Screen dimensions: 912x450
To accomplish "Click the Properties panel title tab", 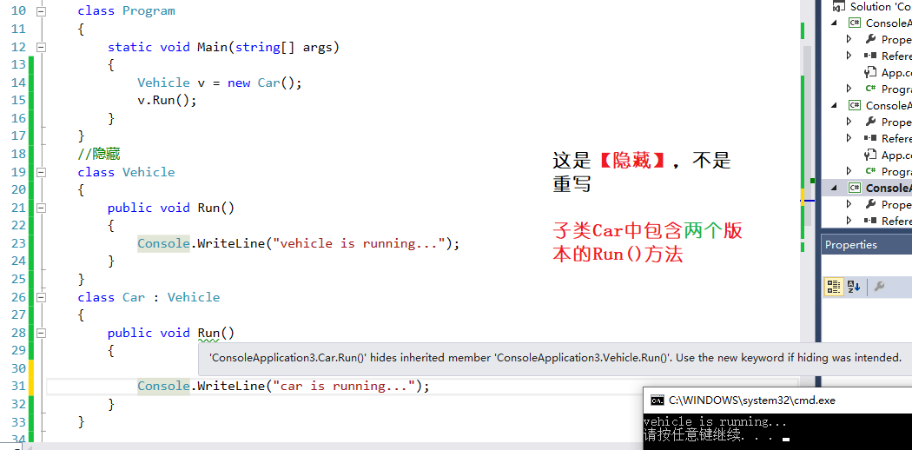I will pyautogui.click(x=850, y=245).
